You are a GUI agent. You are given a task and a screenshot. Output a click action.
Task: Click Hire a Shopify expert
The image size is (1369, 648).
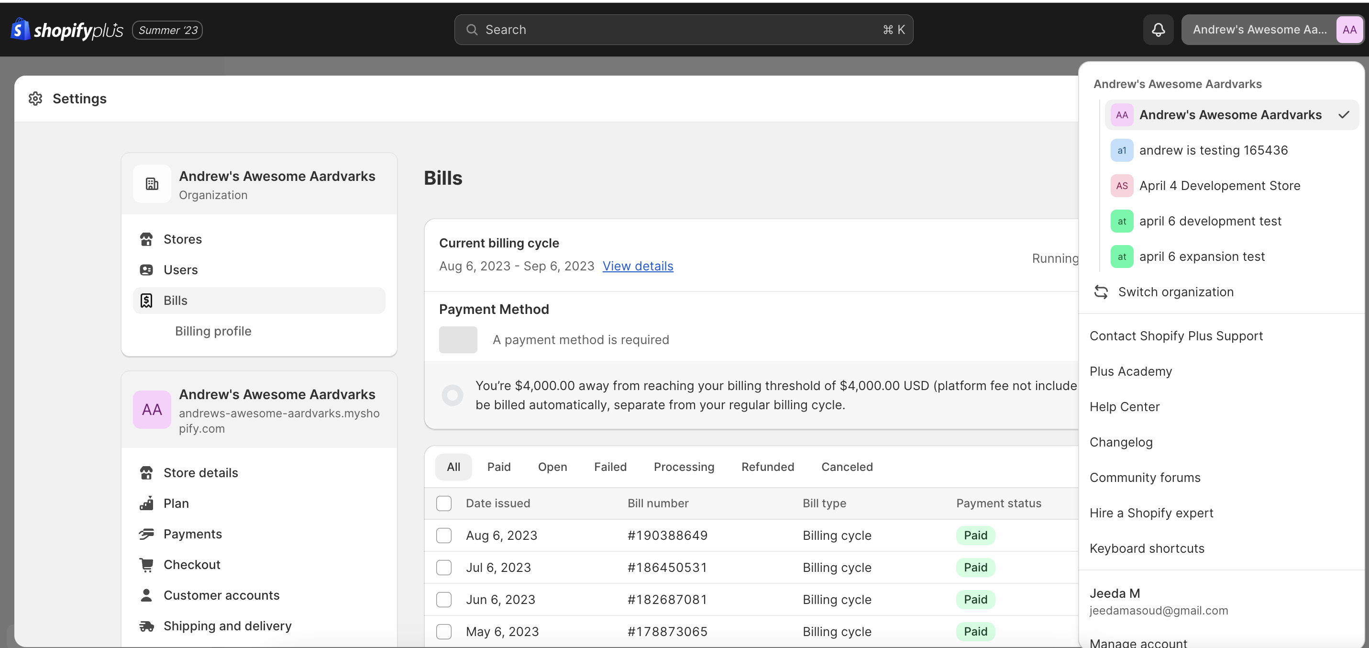coord(1151,513)
